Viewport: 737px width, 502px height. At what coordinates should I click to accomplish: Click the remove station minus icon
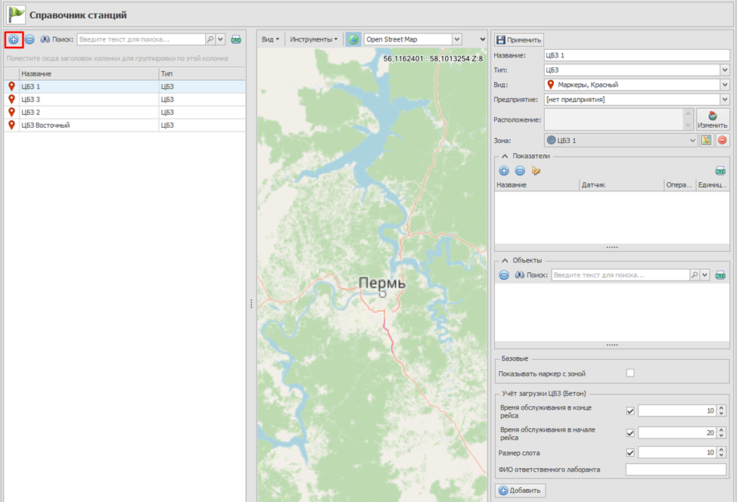point(30,39)
